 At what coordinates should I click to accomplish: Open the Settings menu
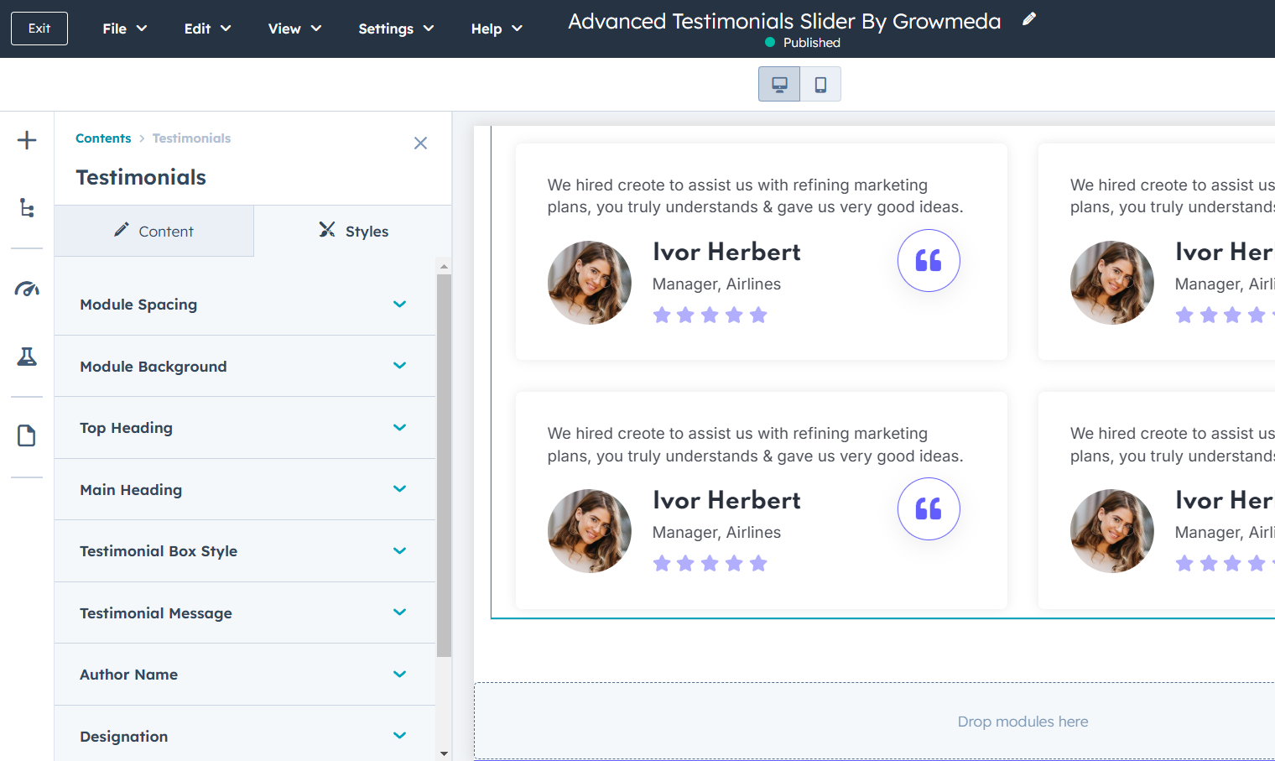coord(396,29)
